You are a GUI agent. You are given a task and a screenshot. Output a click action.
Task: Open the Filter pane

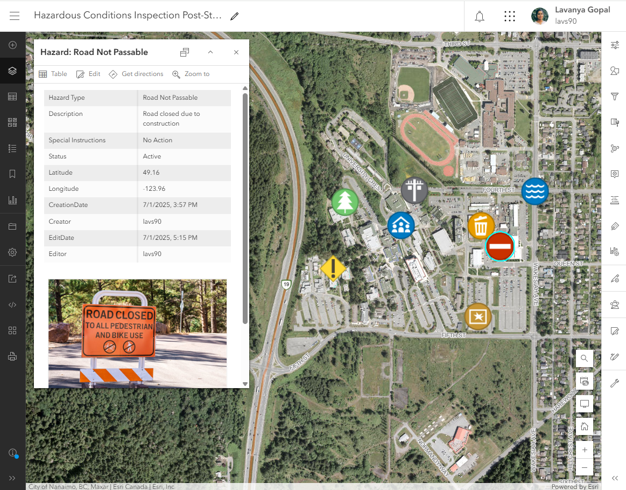(615, 96)
